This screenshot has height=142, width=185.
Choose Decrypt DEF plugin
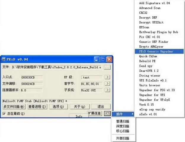[x=159, y=17]
